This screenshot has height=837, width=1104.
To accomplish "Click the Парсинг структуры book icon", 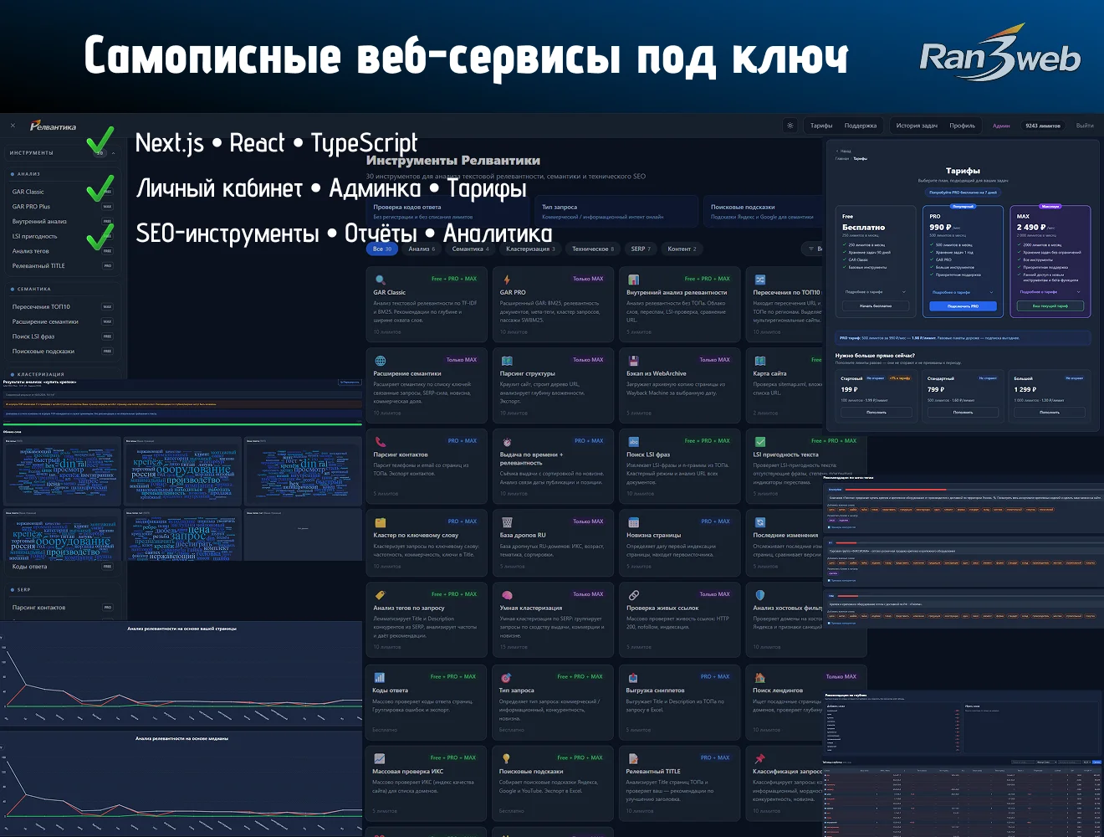I will point(506,361).
